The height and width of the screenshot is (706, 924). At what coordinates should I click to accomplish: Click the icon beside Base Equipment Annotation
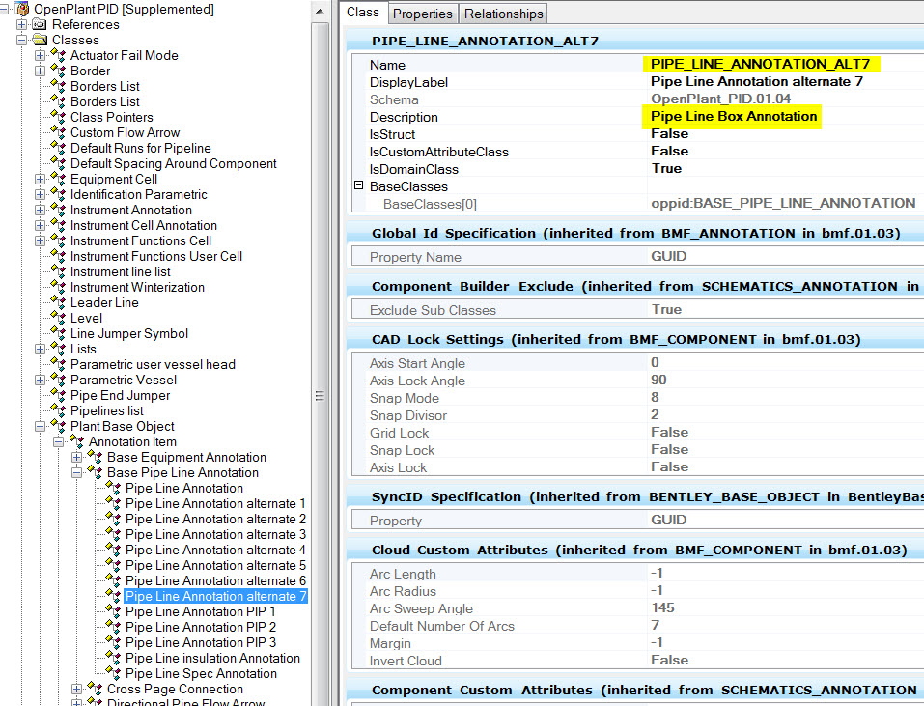[95, 457]
